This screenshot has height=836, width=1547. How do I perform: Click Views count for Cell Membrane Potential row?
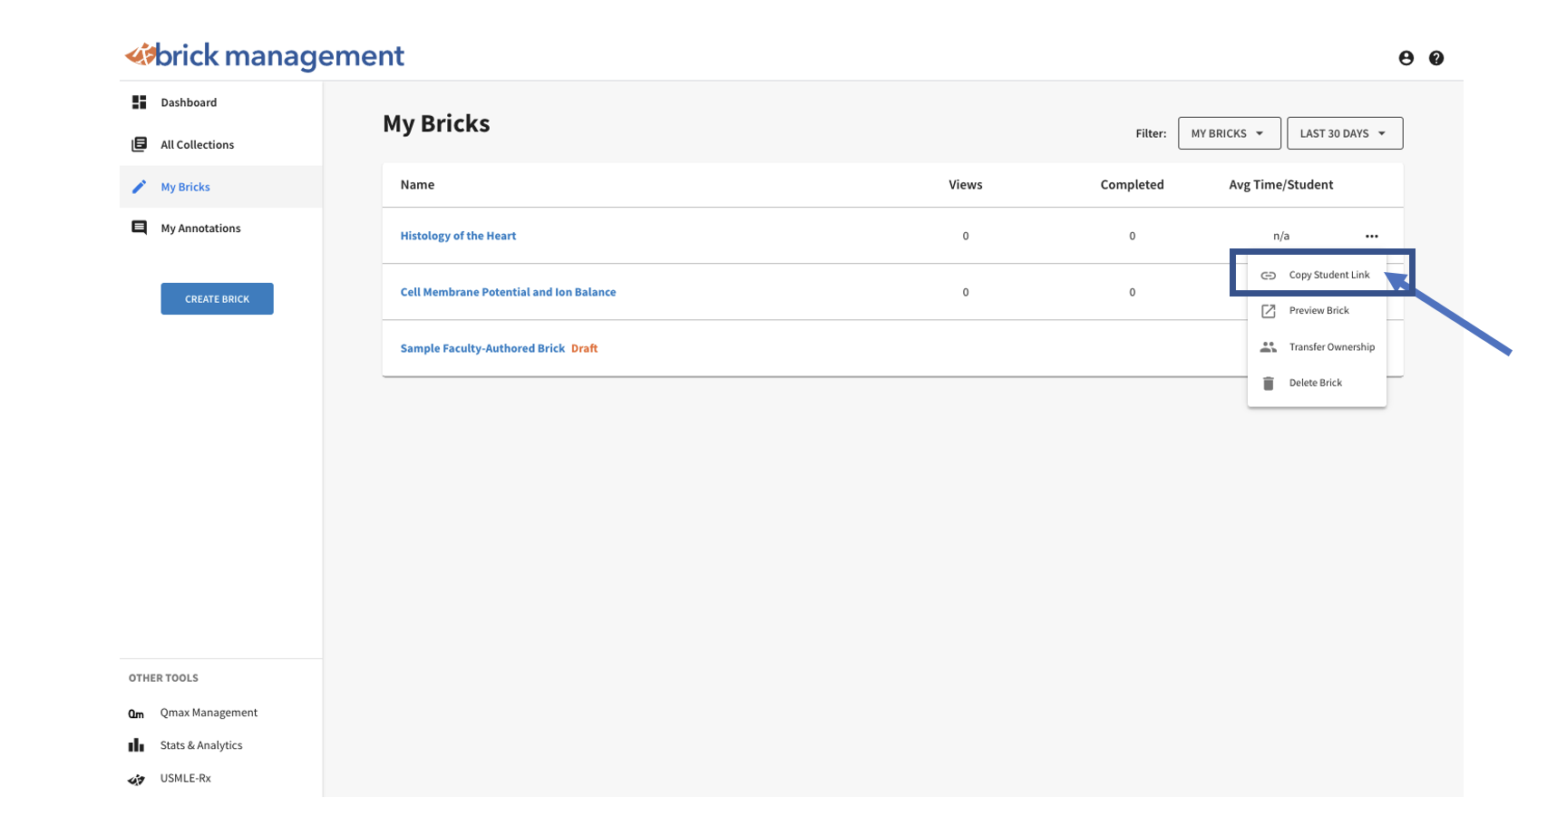coord(965,292)
